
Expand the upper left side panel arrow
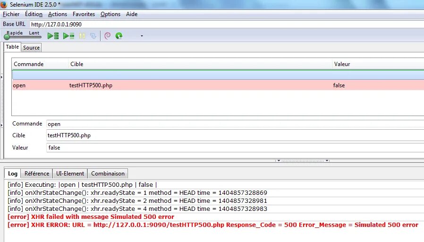click(1, 77)
